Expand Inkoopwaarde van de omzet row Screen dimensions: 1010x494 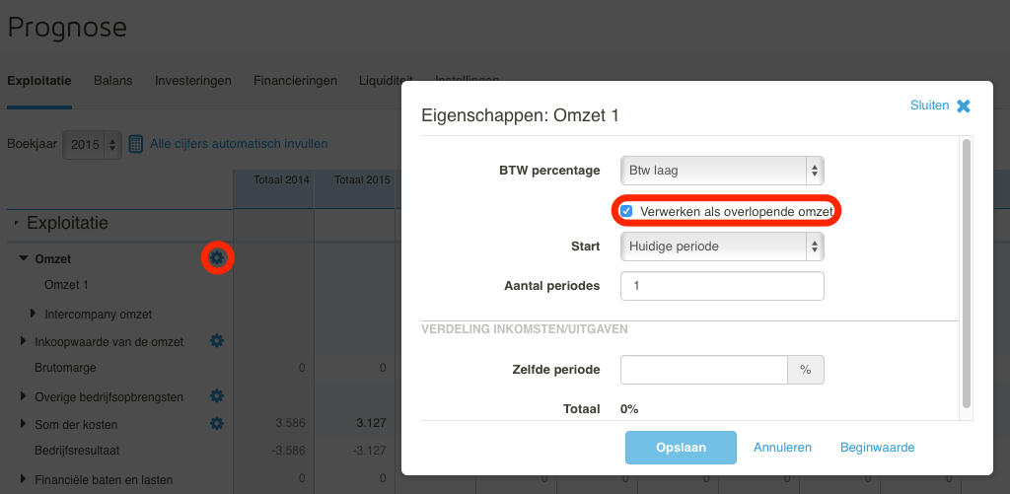[24, 341]
